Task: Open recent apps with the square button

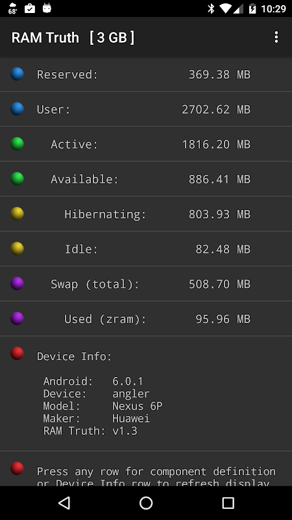Action: (228, 502)
